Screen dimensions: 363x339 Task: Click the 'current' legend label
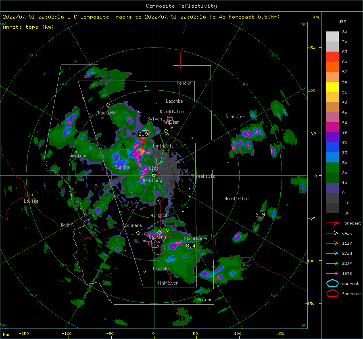(350, 283)
